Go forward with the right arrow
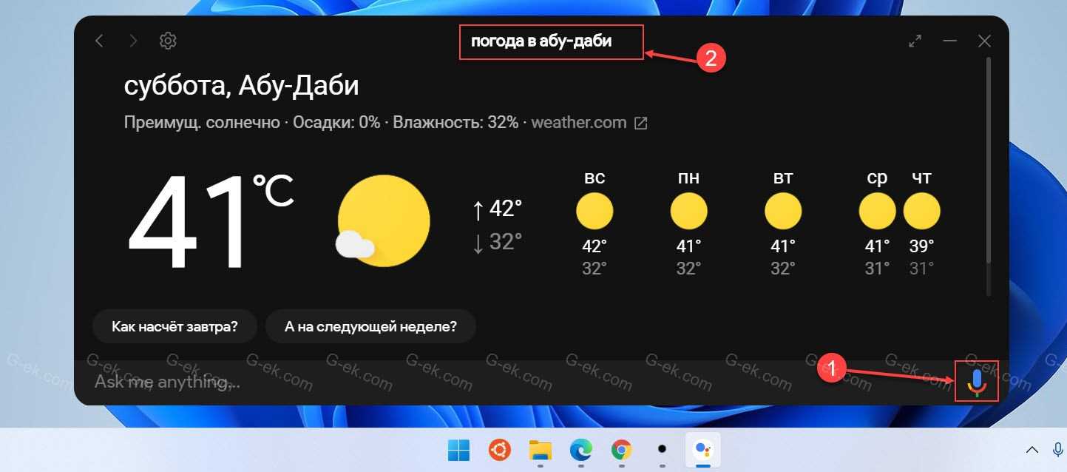The height and width of the screenshot is (472, 1067). (x=134, y=41)
